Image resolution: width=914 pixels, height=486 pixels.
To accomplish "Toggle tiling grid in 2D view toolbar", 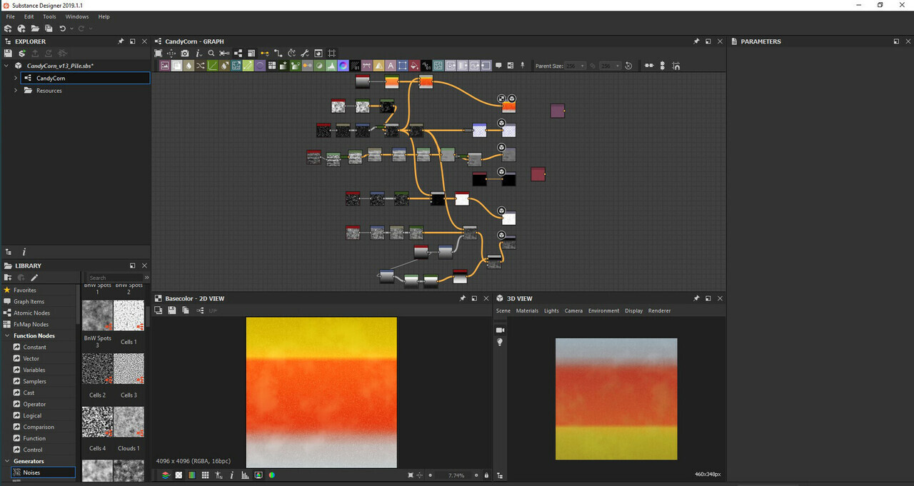I will (x=205, y=475).
